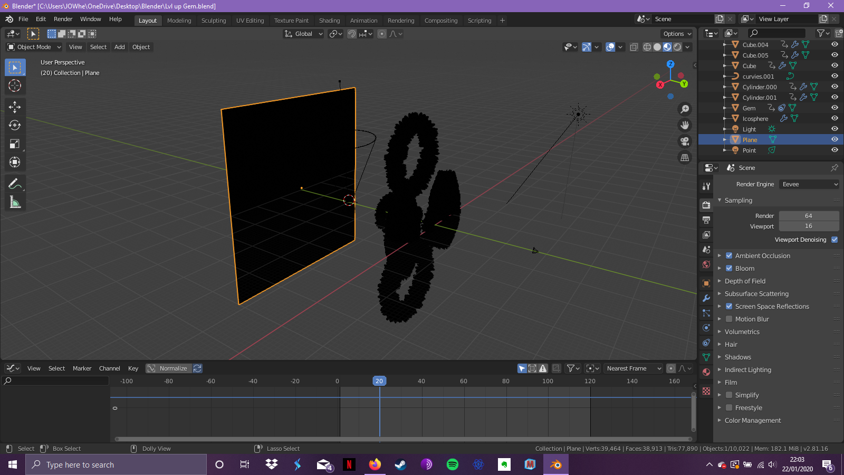The width and height of the screenshot is (844, 475).
Task: Open the Add menu in viewport header
Action: coord(120,47)
